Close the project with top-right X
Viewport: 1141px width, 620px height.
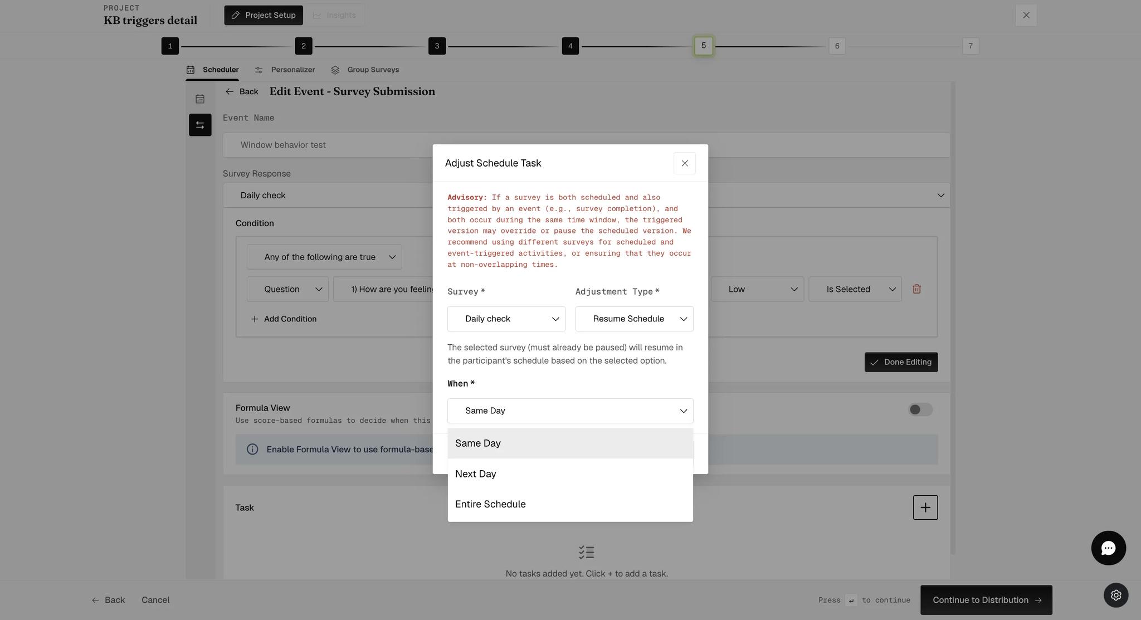[x=1026, y=15]
